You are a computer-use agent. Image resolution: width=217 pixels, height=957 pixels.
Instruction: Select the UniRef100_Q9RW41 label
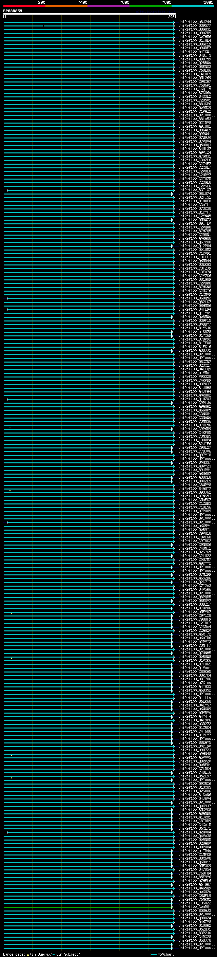point(194,134)
